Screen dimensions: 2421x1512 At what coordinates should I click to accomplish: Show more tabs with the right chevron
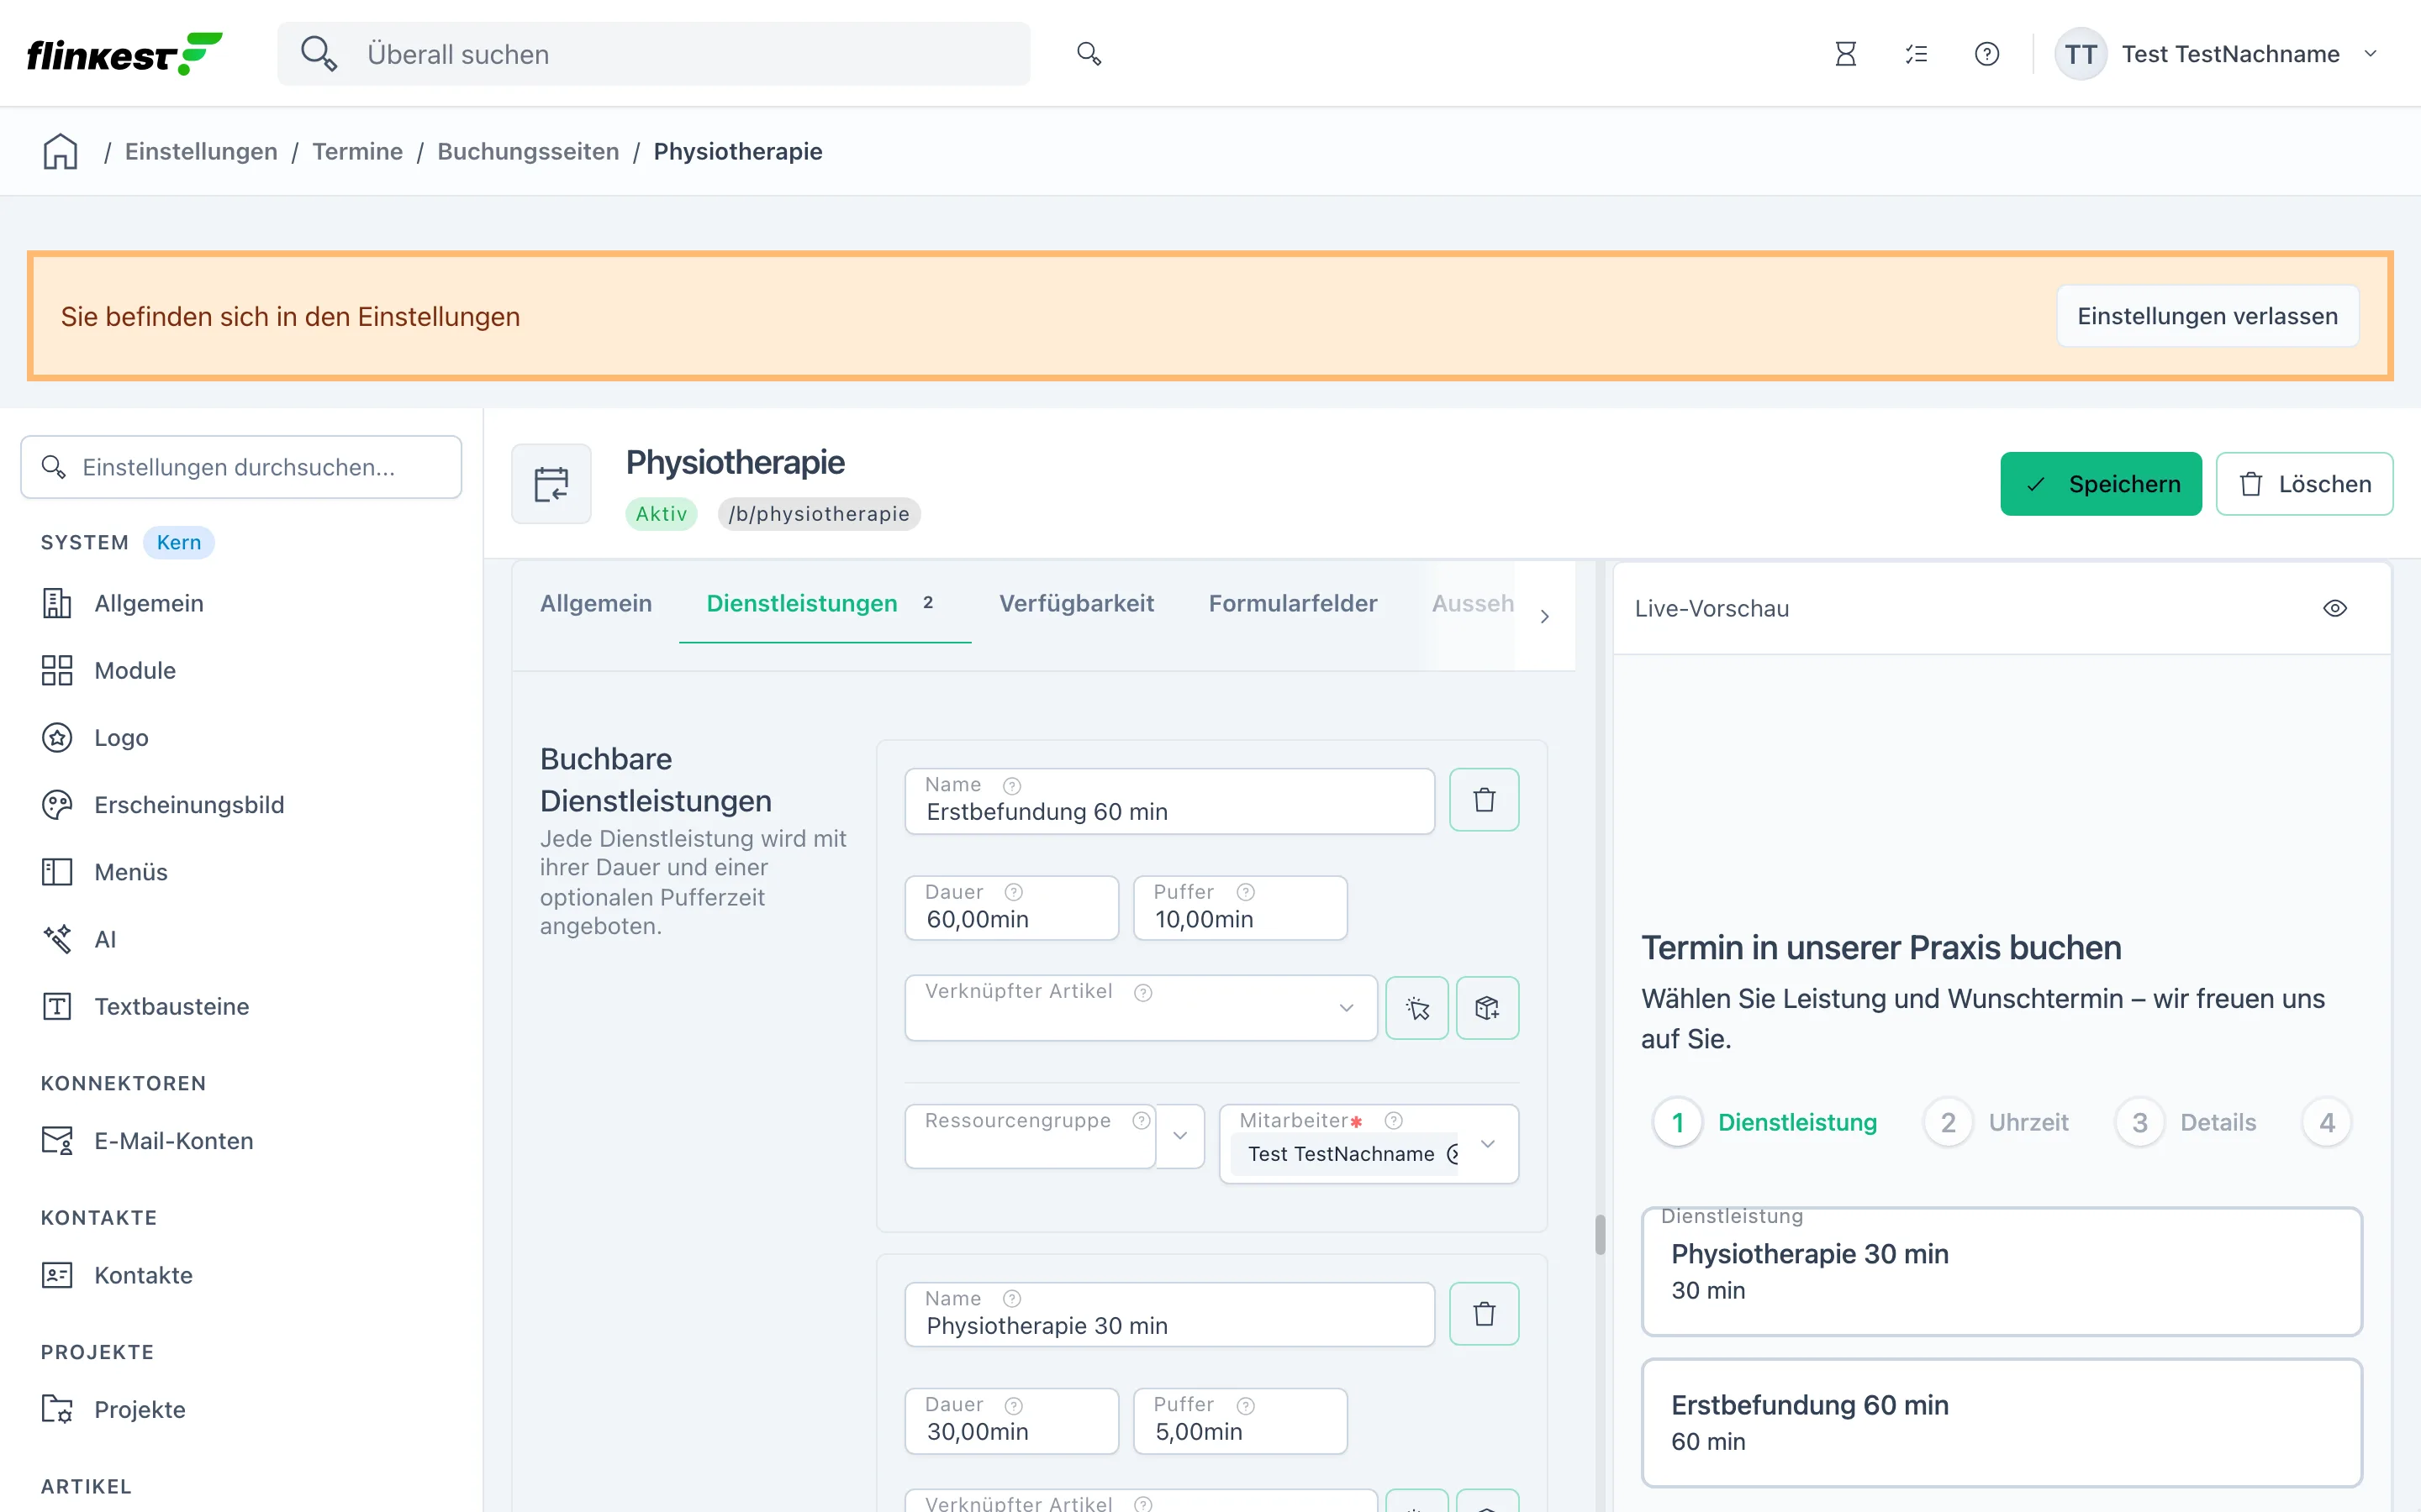point(1544,616)
